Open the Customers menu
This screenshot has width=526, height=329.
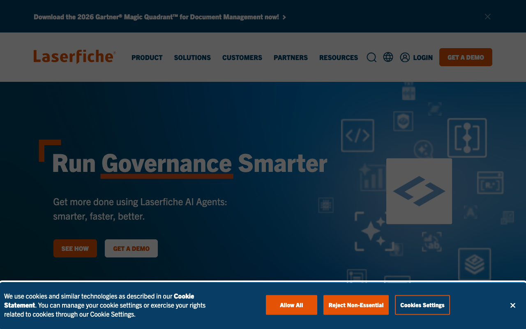click(242, 58)
